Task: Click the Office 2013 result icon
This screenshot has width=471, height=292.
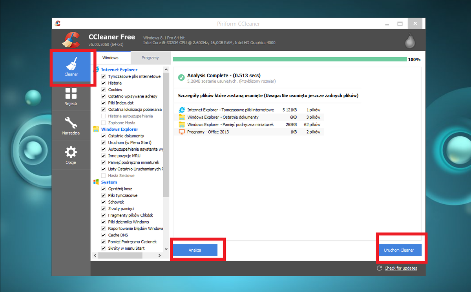Action: 182,132
